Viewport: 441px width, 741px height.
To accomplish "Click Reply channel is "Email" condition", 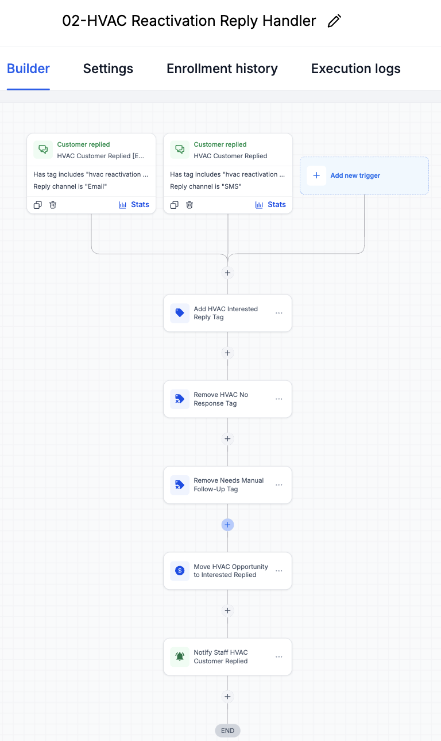I will click(71, 186).
